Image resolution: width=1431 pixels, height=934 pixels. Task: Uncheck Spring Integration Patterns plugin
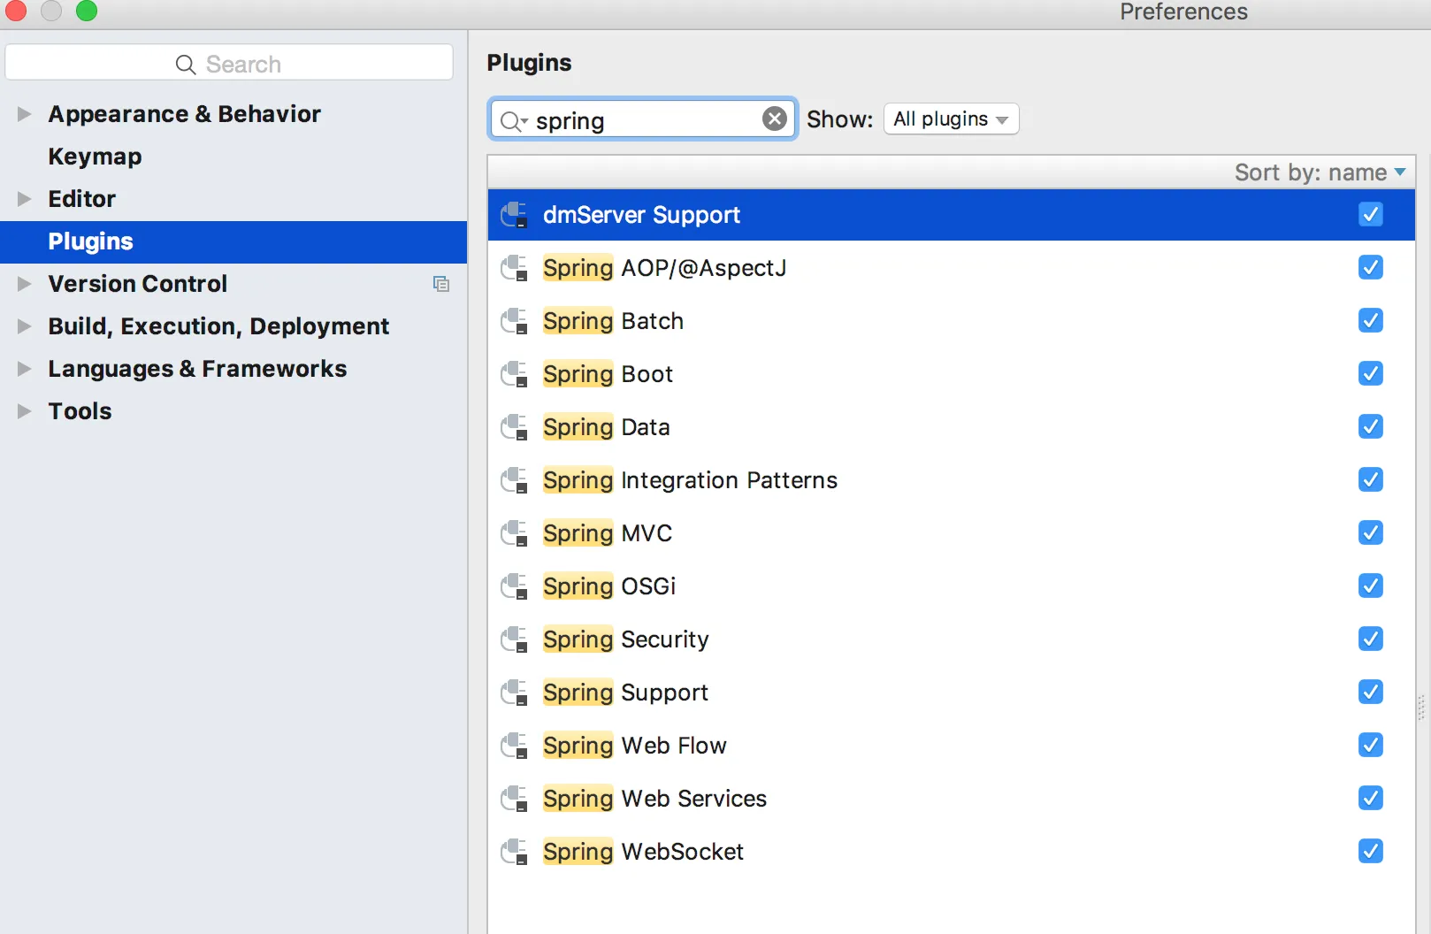point(1371,479)
